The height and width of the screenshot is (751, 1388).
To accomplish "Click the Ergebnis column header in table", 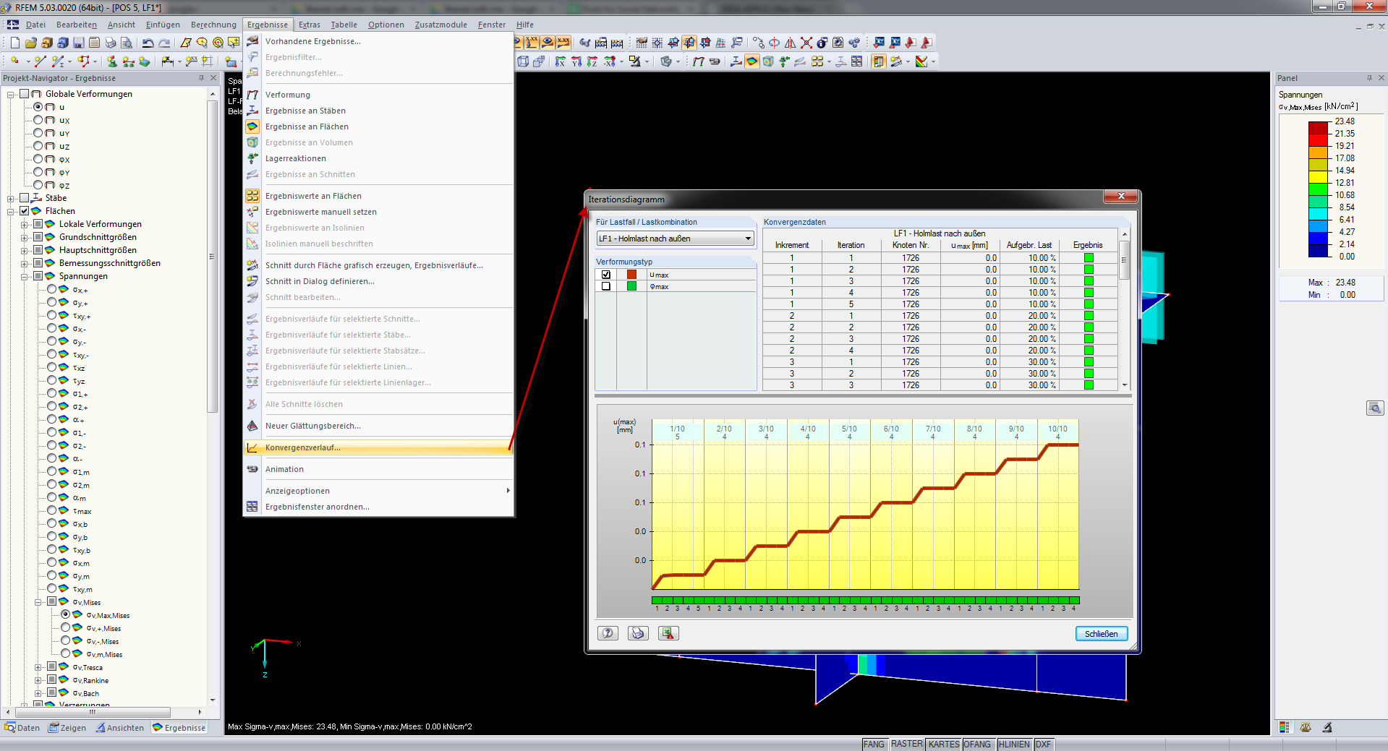I will point(1088,245).
